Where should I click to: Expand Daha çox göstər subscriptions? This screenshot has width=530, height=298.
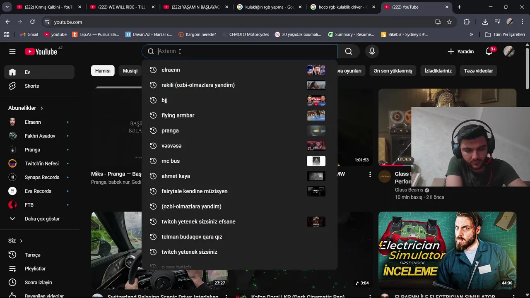point(39,219)
